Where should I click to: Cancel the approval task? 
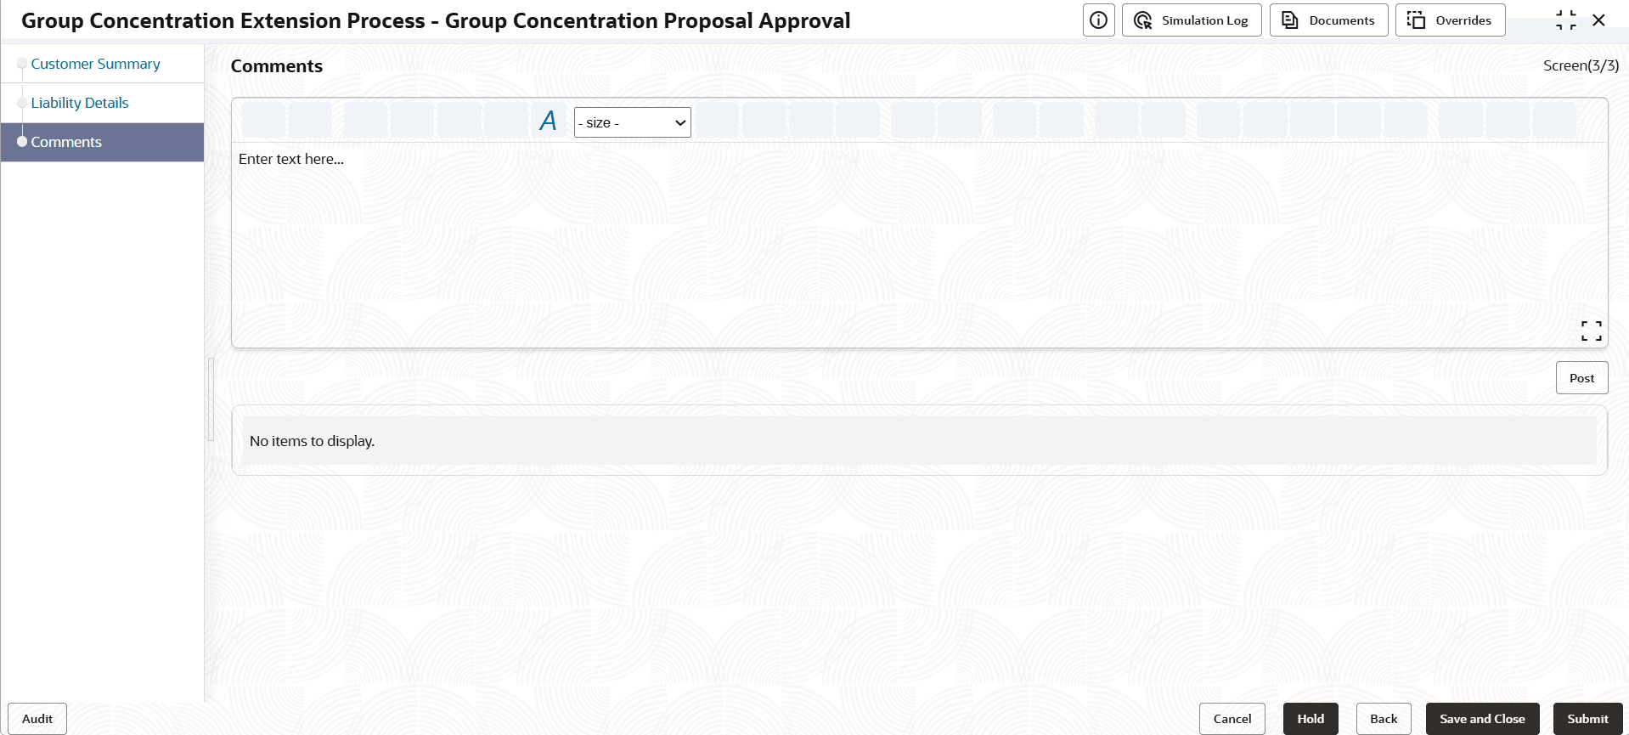pyautogui.click(x=1232, y=719)
